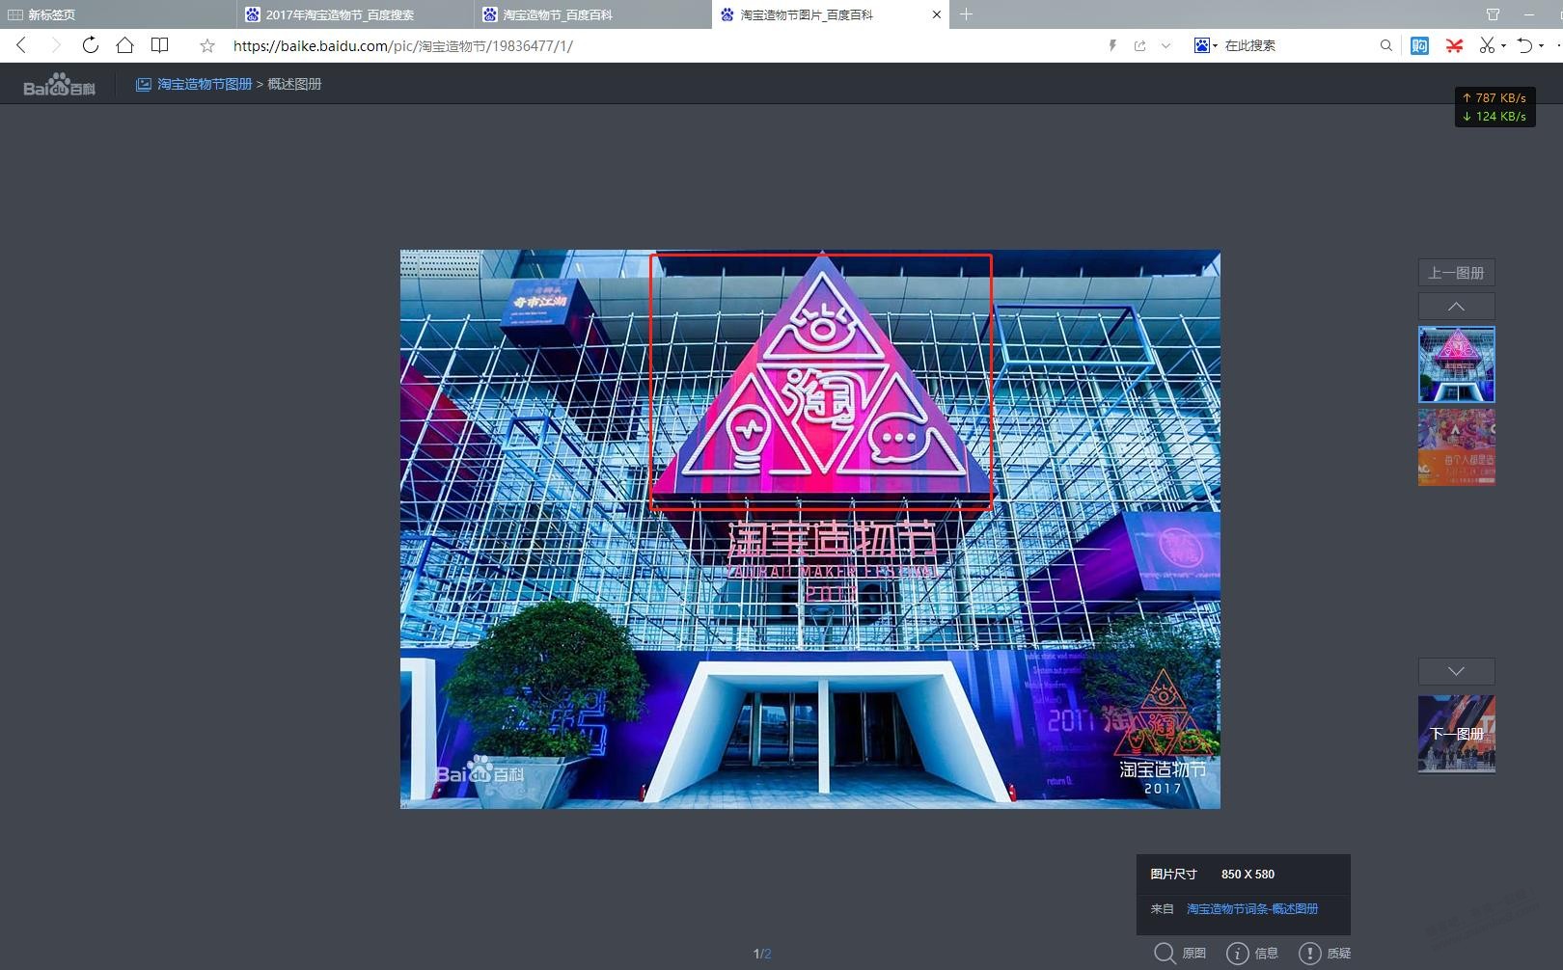Click the network speed 787 KB/s widget

click(x=1494, y=106)
